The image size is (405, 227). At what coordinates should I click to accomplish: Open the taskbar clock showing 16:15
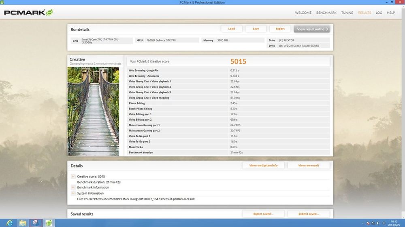coord(394,223)
